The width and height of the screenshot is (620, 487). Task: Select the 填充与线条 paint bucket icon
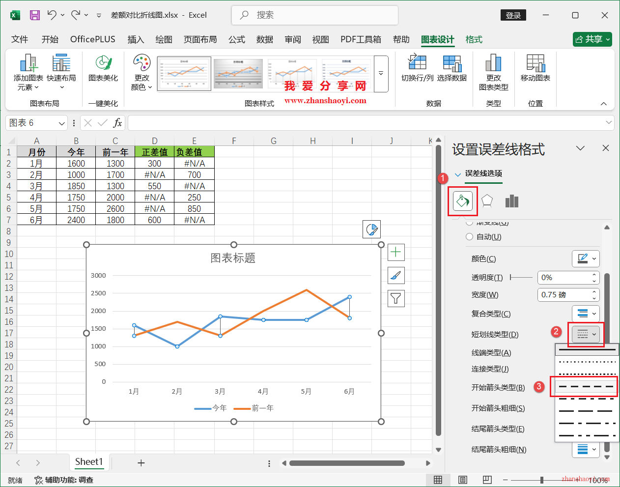[x=462, y=201]
